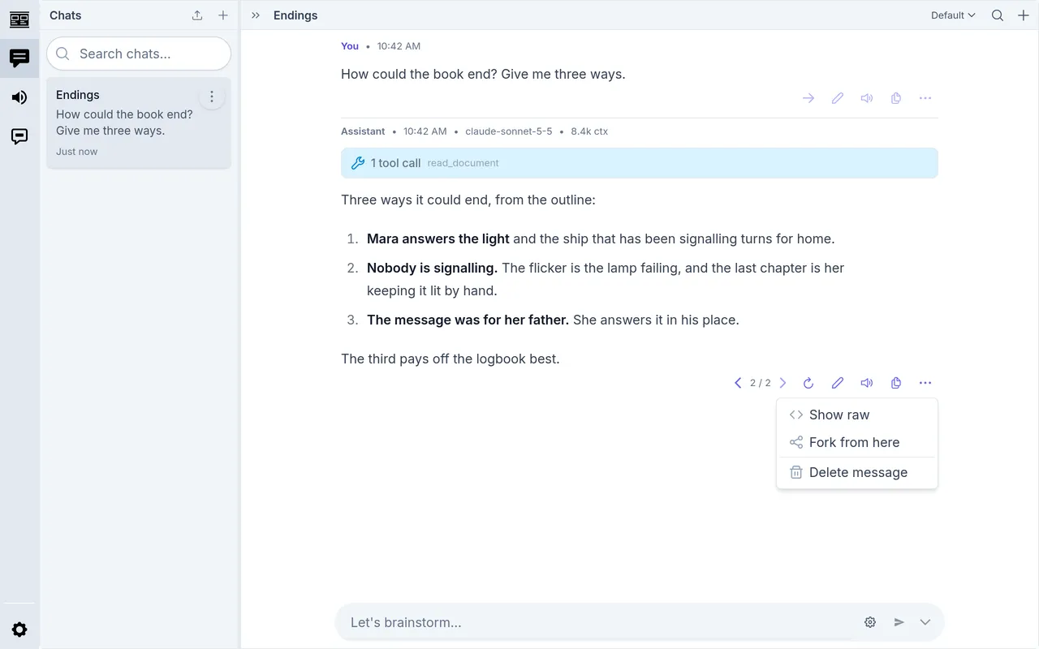
Task: Open more options for the user message
Action: (x=925, y=98)
